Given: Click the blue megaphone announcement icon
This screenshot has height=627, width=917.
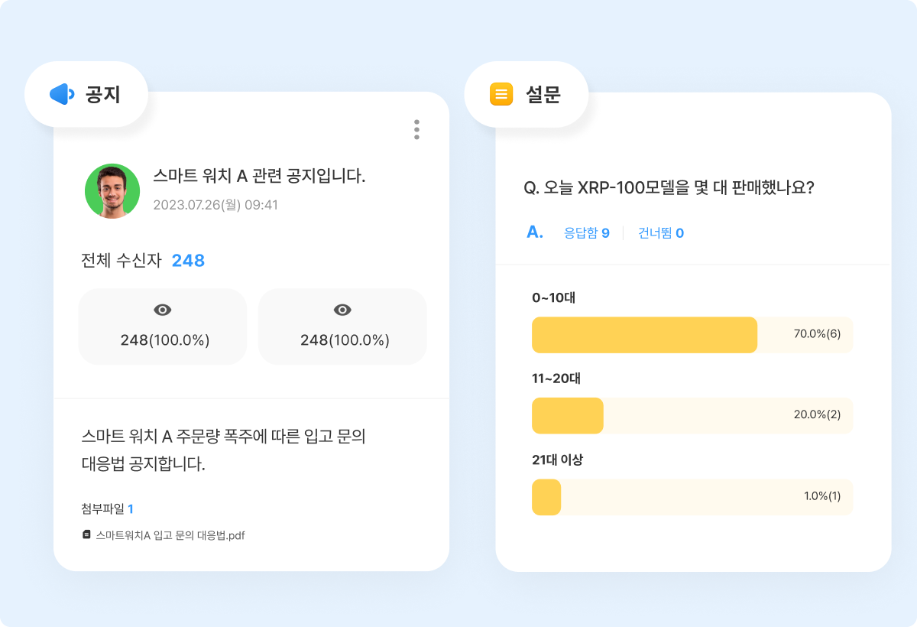Looking at the screenshot, I should [61, 94].
